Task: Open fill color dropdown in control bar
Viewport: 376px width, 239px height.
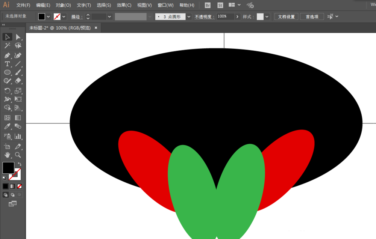Action: (48, 17)
